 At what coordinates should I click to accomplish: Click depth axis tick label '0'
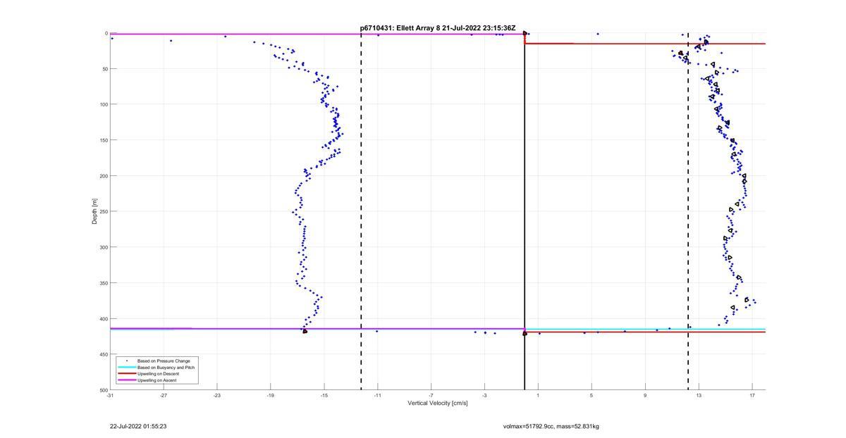[106, 33]
